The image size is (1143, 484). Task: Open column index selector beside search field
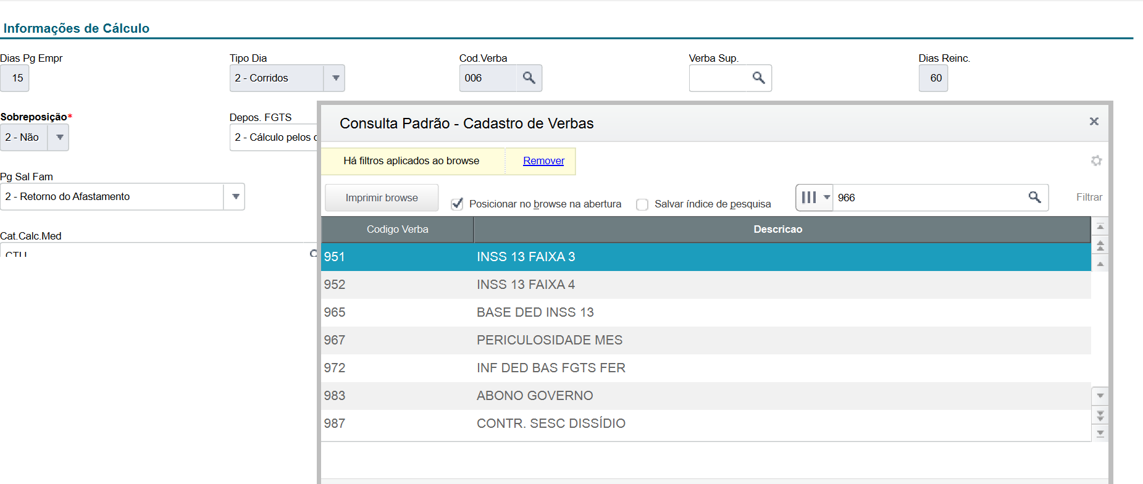tap(814, 198)
